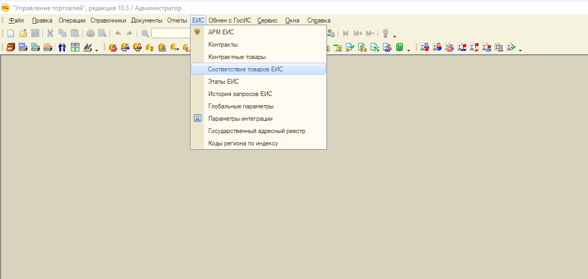Click the boxes with cart and red person icon
The height and width of the screenshot is (279, 588).
click(x=137, y=47)
